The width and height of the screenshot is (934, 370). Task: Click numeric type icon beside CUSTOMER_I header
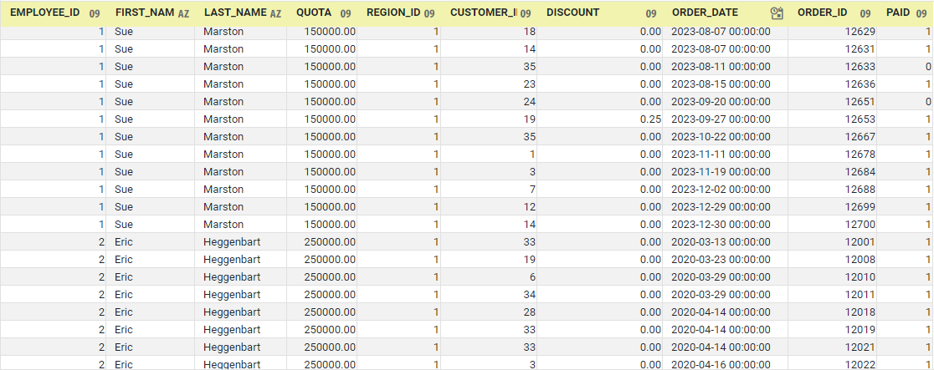[526, 13]
